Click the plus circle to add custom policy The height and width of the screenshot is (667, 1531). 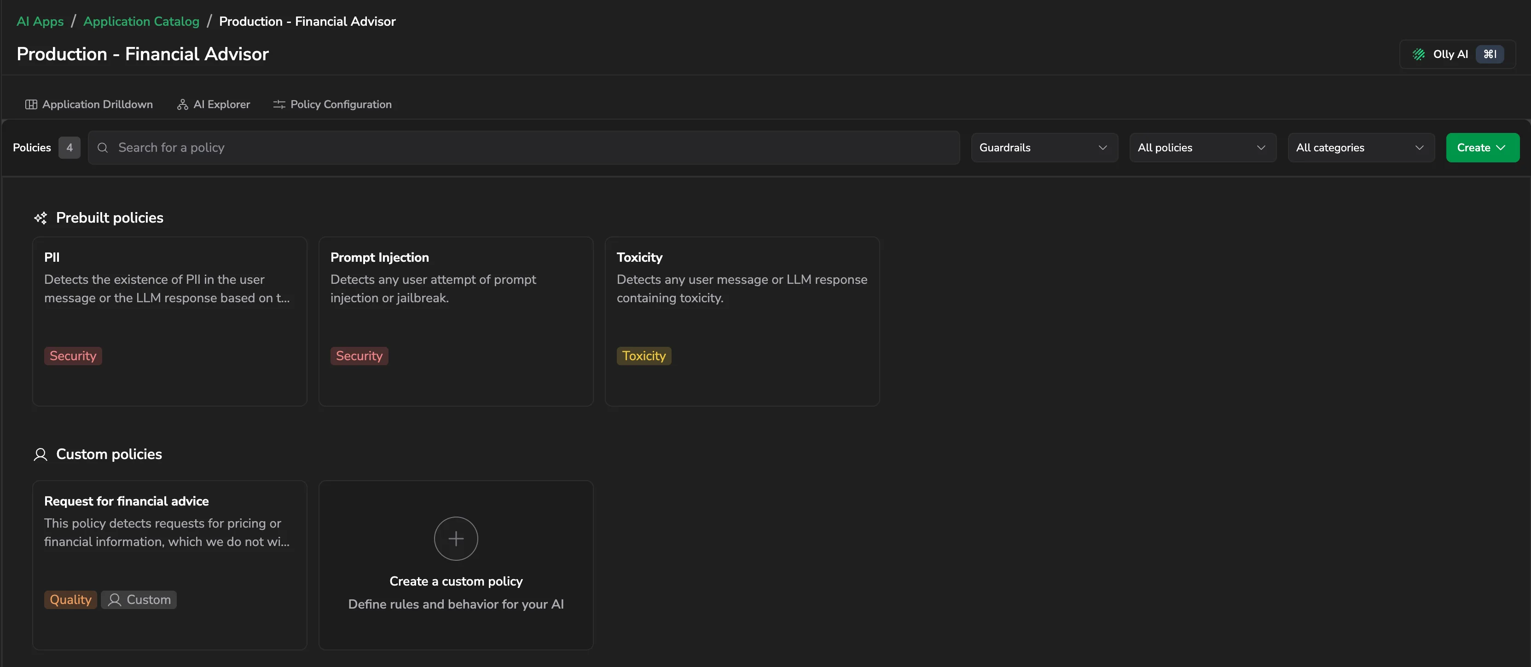click(456, 538)
